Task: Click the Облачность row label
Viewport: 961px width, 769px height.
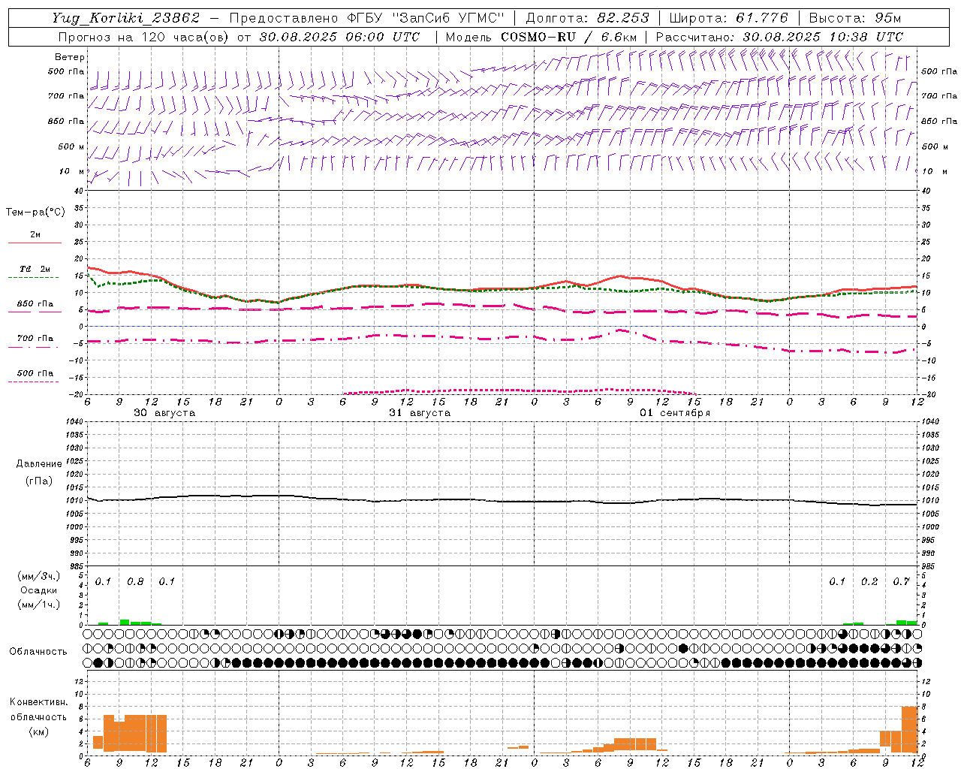Action: [x=38, y=652]
